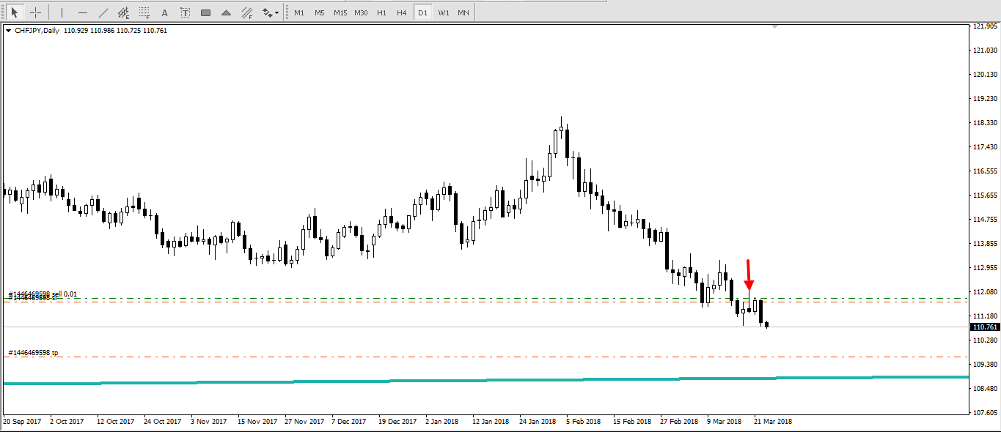Click the CHFJPY,Daily symbol label

coord(37,31)
